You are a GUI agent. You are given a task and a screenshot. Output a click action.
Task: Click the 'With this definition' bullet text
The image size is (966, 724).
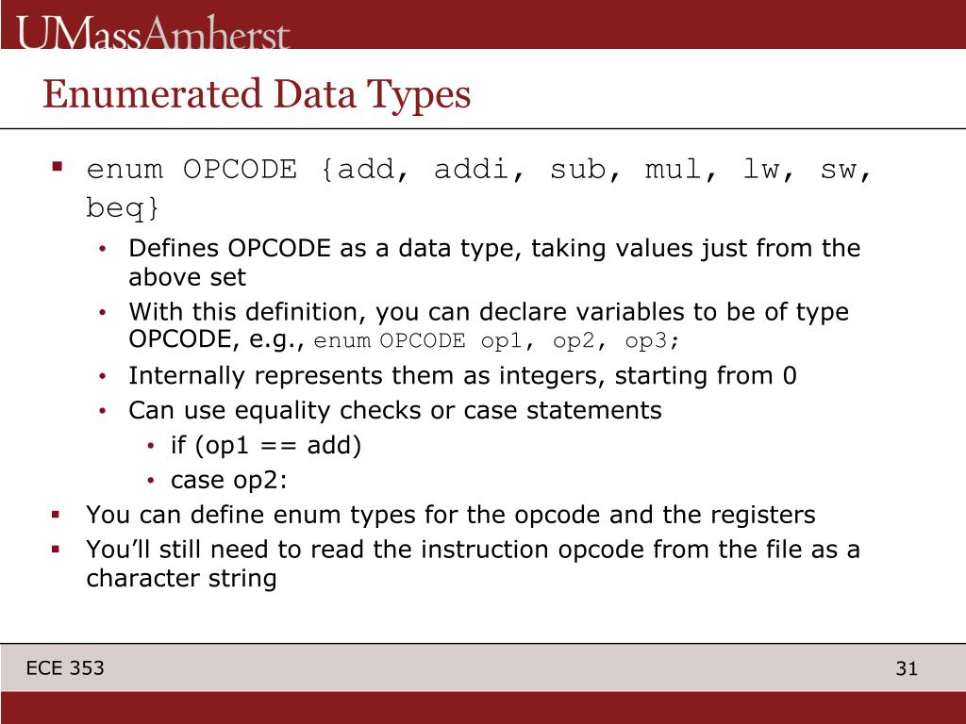489,311
